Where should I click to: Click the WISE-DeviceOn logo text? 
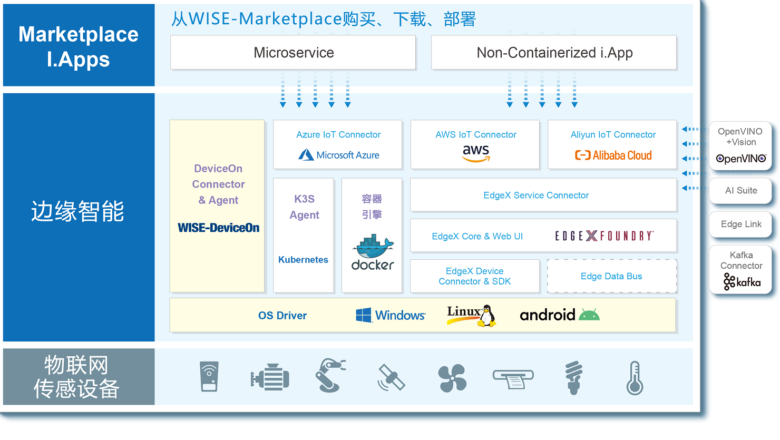(x=219, y=228)
